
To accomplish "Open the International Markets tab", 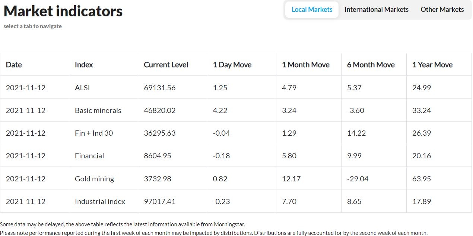I will pos(376,10).
